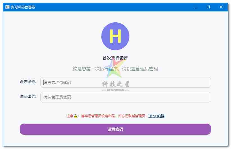Minimize the 账号密码管理器 window
This screenshot has height=149, width=231.
coord(196,7)
